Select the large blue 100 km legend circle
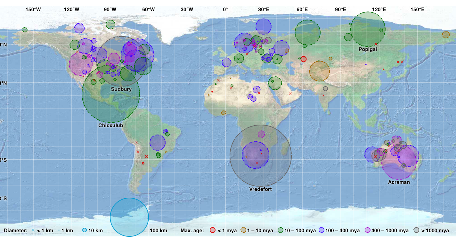The image size is (456, 239). pos(129,217)
